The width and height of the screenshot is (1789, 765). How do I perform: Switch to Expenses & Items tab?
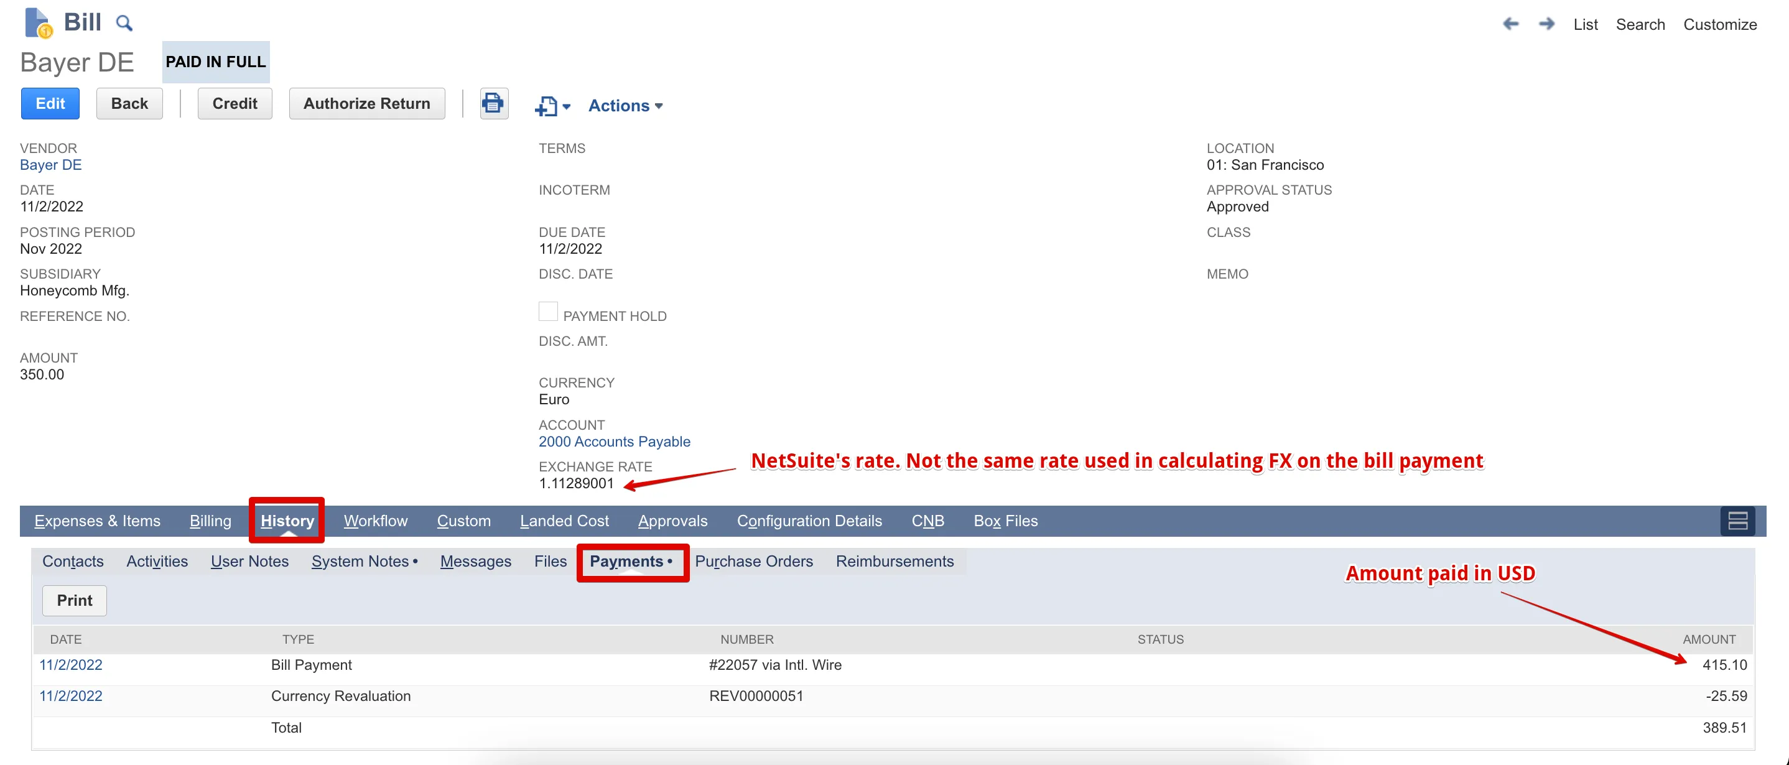pyautogui.click(x=97, y=521)
